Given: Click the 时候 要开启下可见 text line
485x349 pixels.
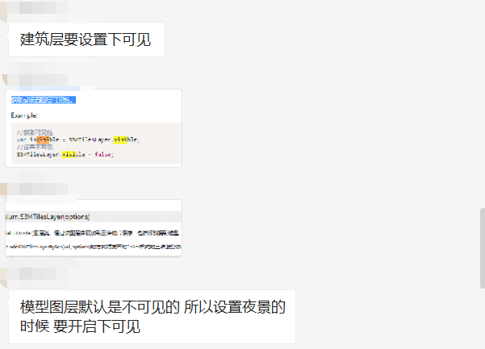Looking at the screenshot, I should [x=81, y=326].
